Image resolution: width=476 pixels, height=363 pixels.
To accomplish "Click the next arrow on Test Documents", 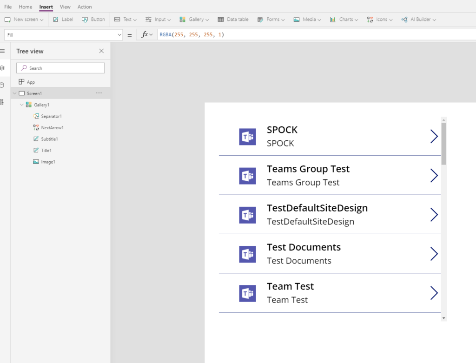I will (434, 254).
